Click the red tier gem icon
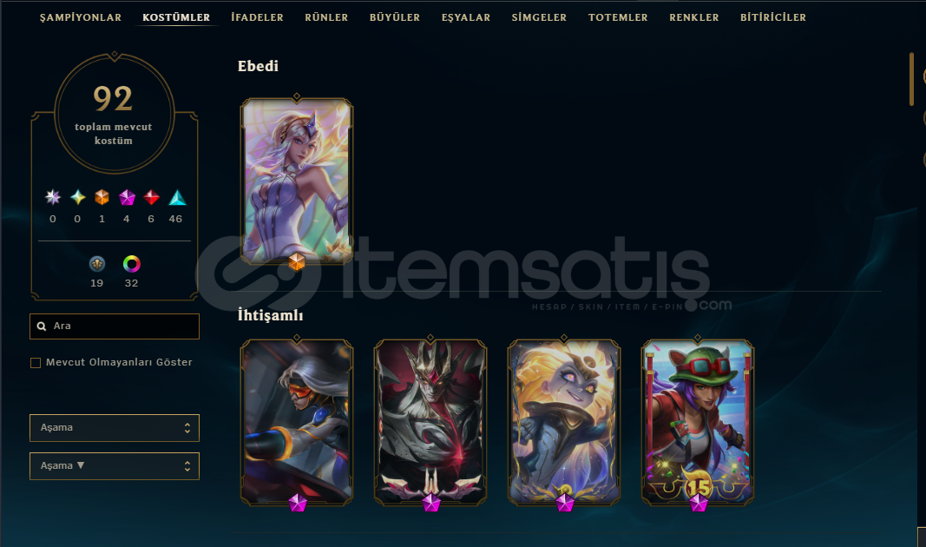This screenshot has height=547, width=926. tap(152, 197)
